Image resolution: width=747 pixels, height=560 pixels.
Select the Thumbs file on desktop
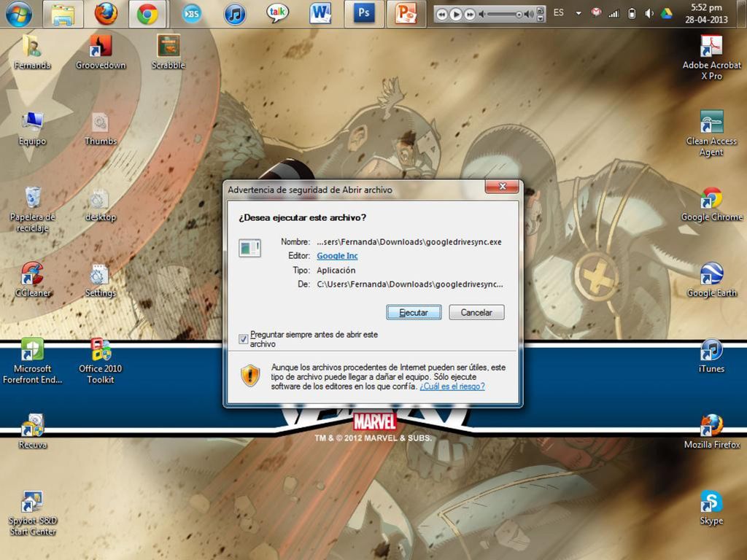pyautogui.click(x=101, y=128)
